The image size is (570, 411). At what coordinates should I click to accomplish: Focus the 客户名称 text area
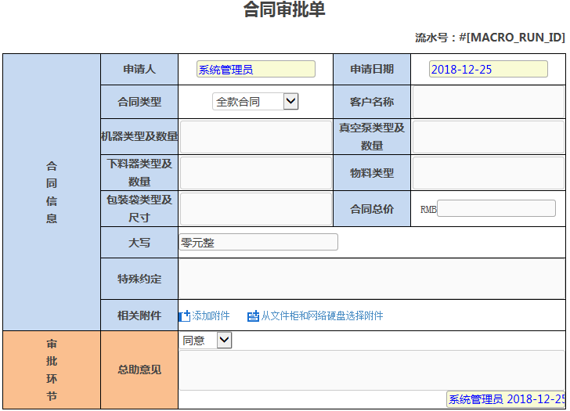(489, 102)
